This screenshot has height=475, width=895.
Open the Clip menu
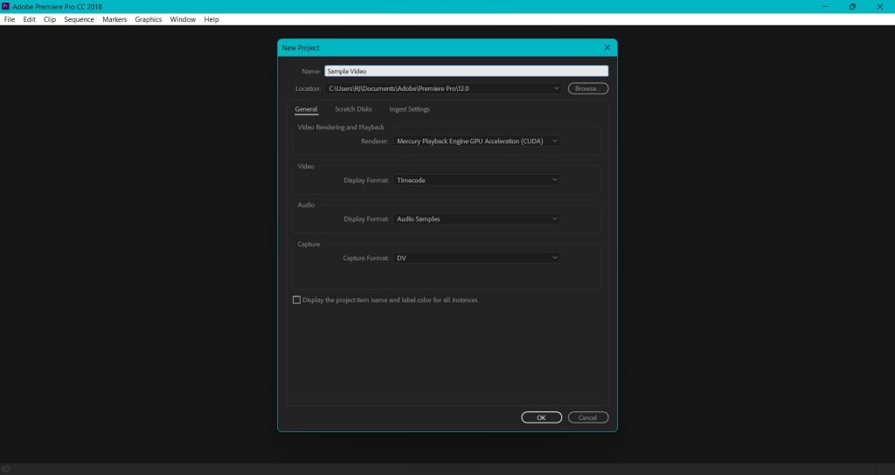50,19
